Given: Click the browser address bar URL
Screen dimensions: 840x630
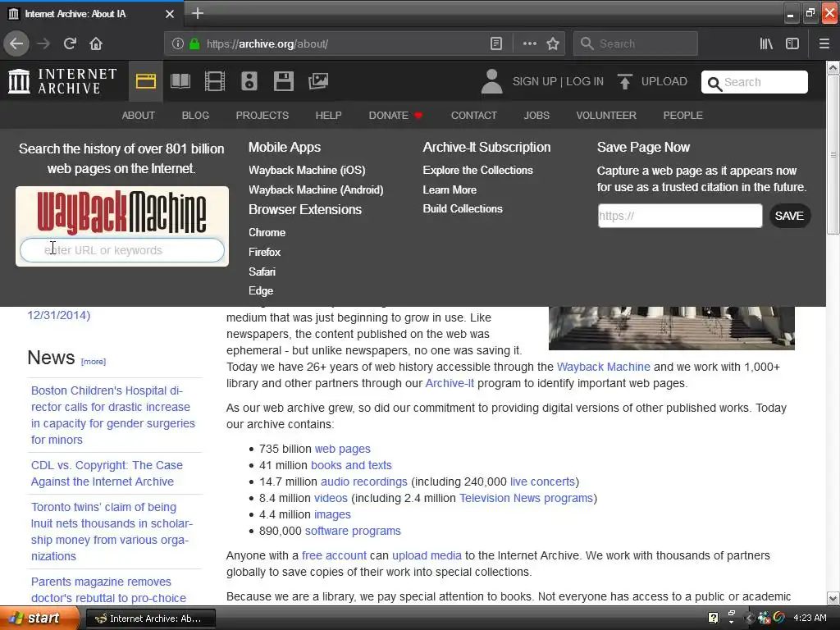Looking at the screenshot, I should tap(267, 44).
